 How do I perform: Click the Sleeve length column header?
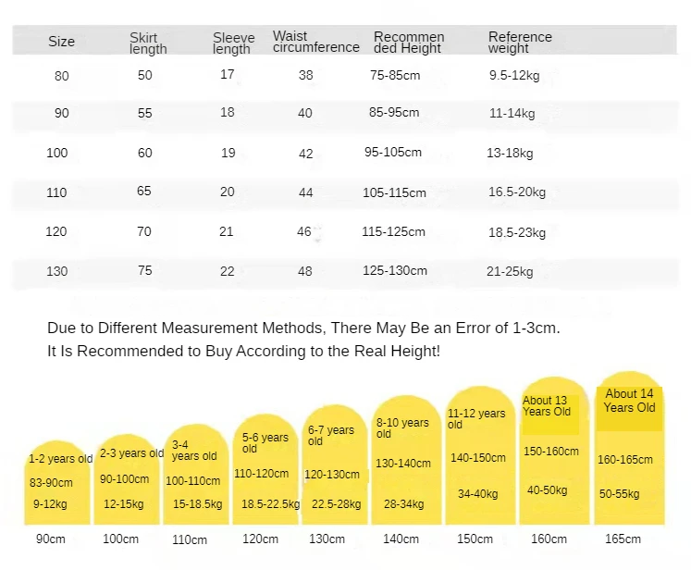point(232,43)
